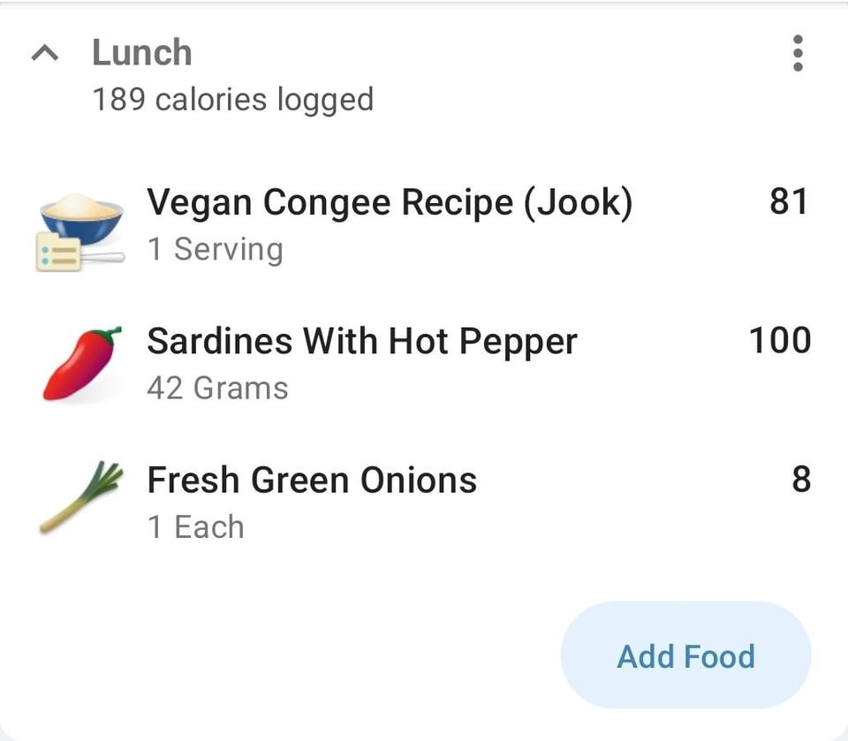Tap the 8 calorie value for onions
Screen dimensions: 848x741
click(x=800, y=479)
